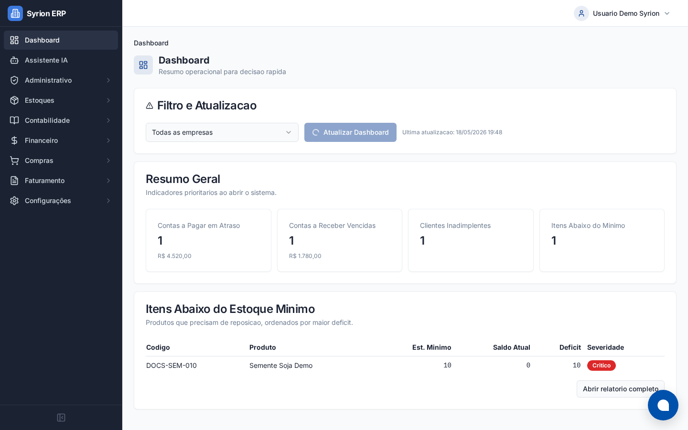Click the Dashboard grid icon in sidebar
This screenshot has height=430, width=688.
(14, 40)
